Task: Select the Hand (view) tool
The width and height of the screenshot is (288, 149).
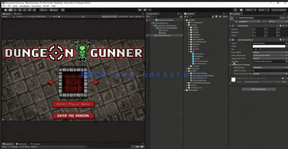Action: (6, 10)
